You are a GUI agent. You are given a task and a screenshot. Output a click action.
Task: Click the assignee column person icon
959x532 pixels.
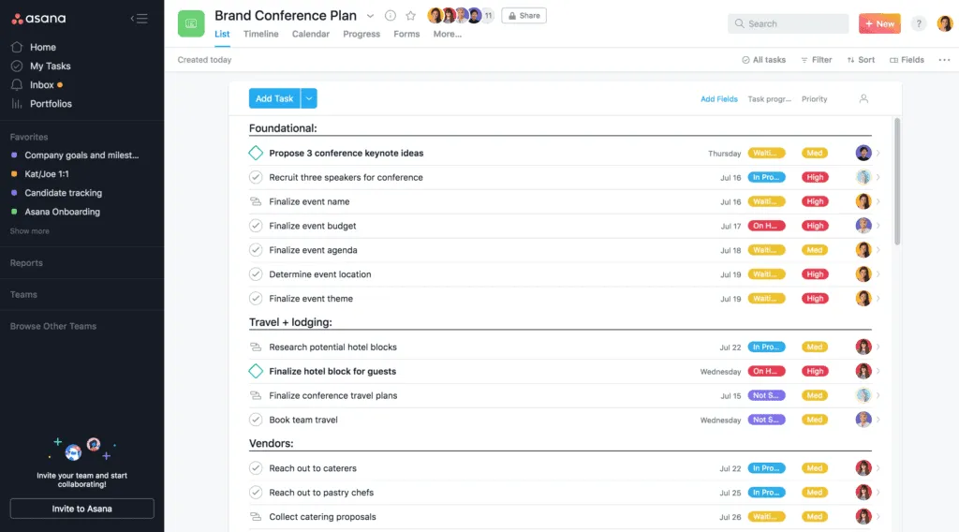point(863,98)
